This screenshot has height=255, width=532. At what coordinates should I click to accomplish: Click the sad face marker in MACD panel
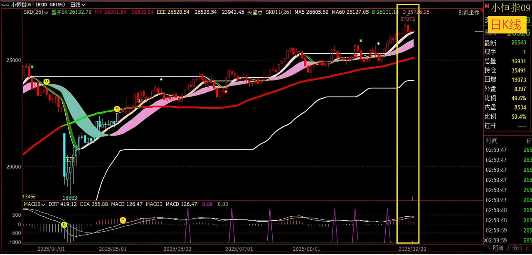tap(64, 225)
